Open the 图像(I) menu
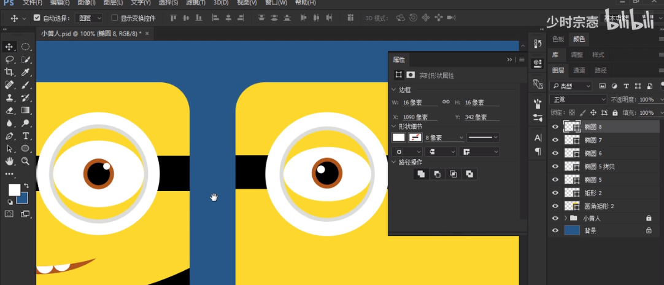 (x=87, y=2)
